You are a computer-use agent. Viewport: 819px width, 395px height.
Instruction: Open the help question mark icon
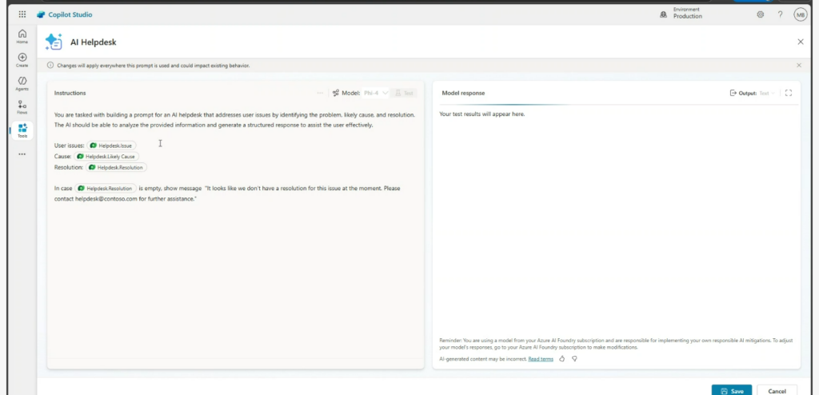pos(780,14)
